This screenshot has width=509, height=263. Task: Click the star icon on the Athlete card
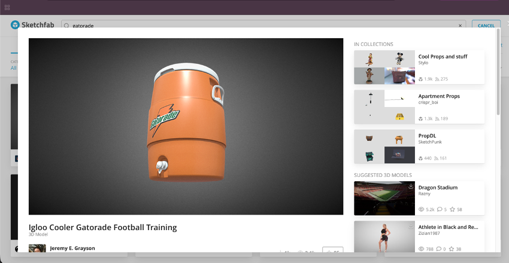click(x=452, y=249)
